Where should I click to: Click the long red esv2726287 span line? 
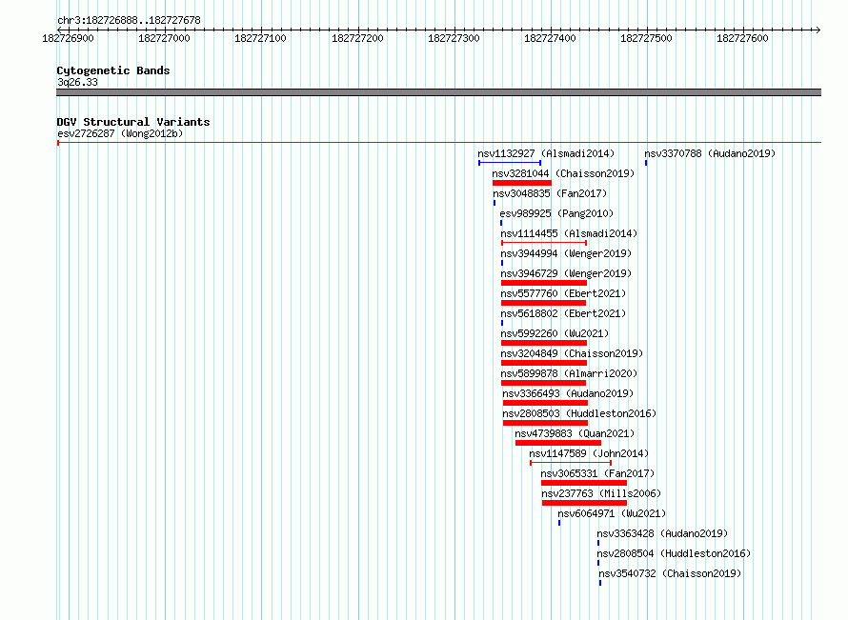[439, 143]
